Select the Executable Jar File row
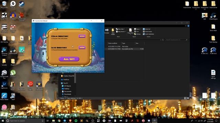The width and height of the screenshot is (220, 123). click(125, 49)
